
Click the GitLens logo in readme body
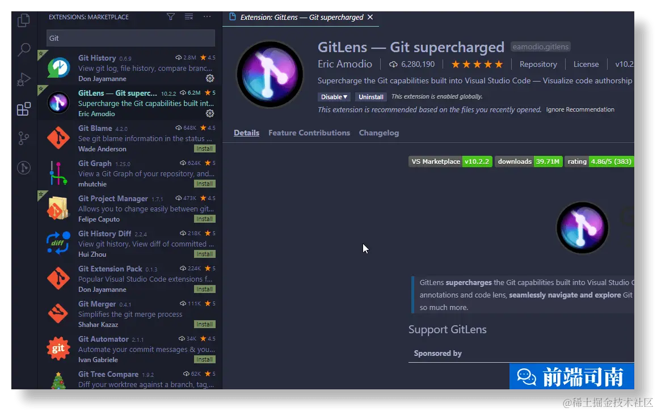[x=583, y=228]
